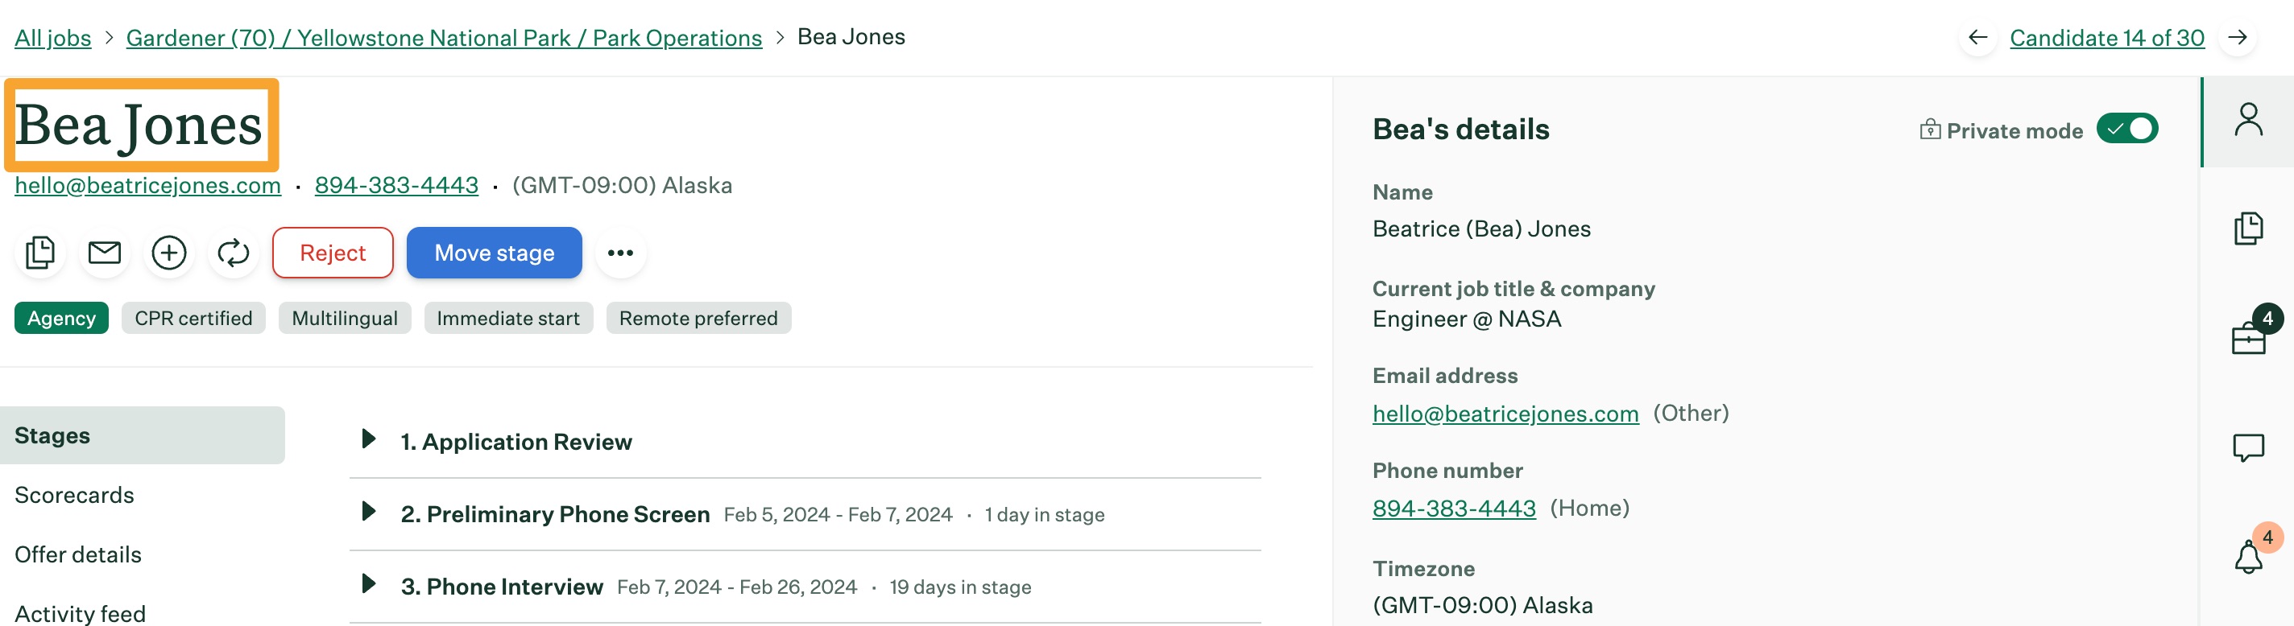Go to next candidate with right arrow
Image resolution: width=2294 pixels, height=626 pixels.
click(2237, 37)
